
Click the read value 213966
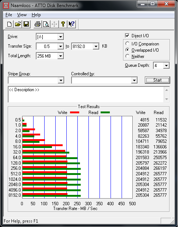[x=160, y=152]
